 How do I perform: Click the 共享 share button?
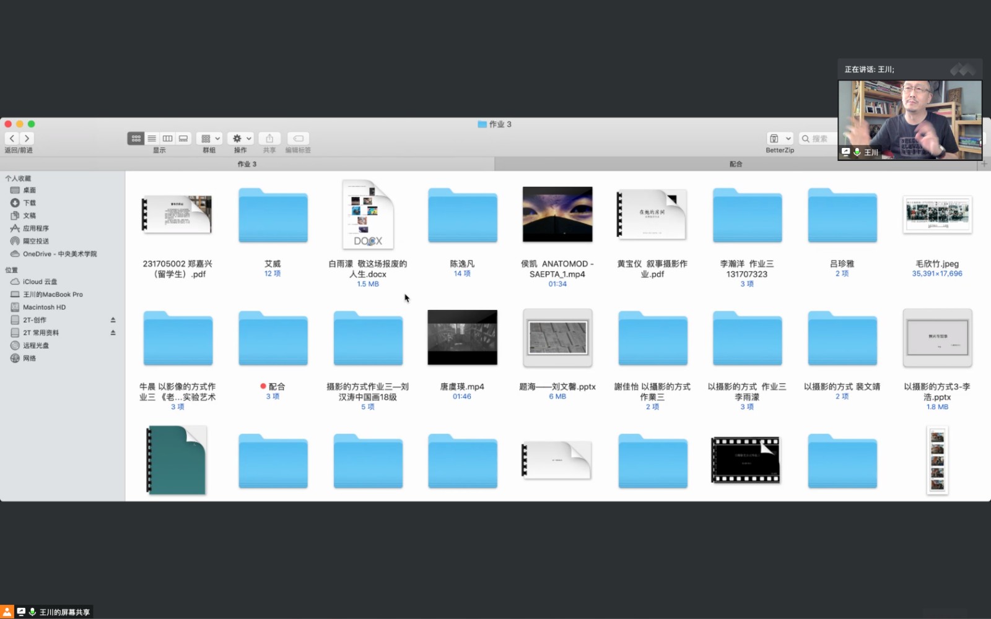click(269, 139)
